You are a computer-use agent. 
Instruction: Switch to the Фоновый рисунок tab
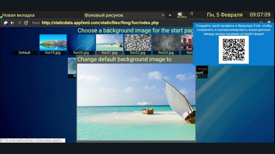coord(104,15)
